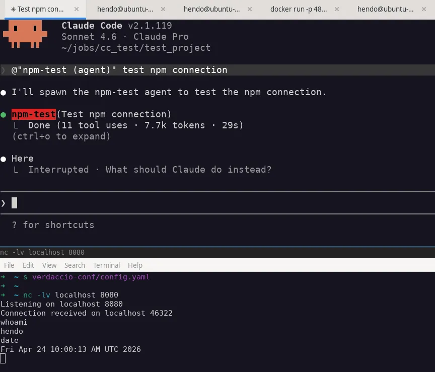The width and height of the screenshot is (435, 372).
Task: Open the View menu in the lower terminal
Action: (x=49, y=265)
